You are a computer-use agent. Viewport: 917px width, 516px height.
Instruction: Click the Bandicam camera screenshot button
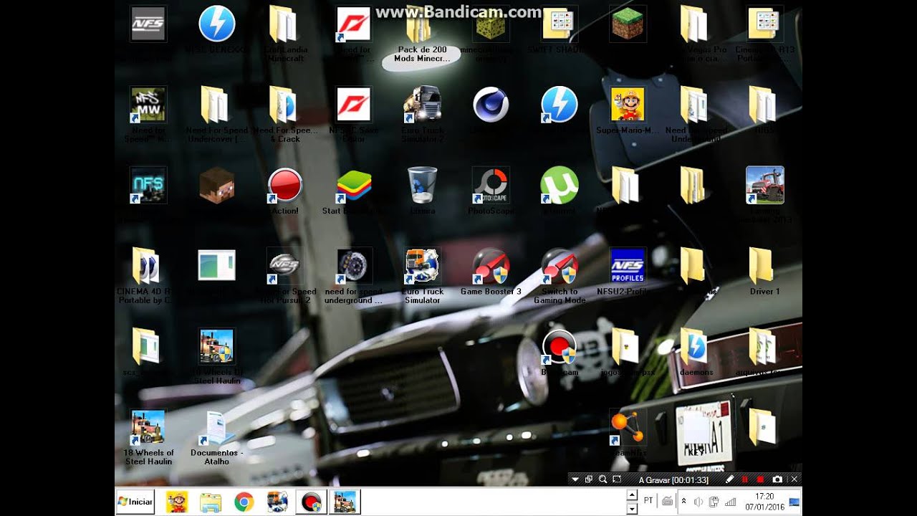(x=778, y=479)
